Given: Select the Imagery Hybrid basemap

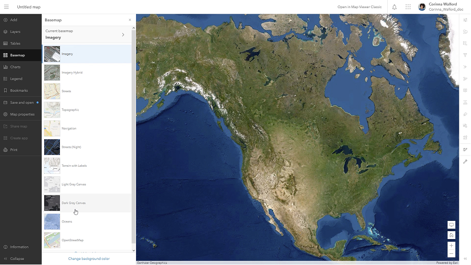Looking at the screenshot, I should (x=87, y=72).
